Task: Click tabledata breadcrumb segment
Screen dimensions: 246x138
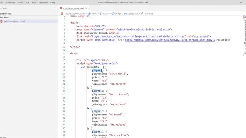Action: click(x=133, y=14)
